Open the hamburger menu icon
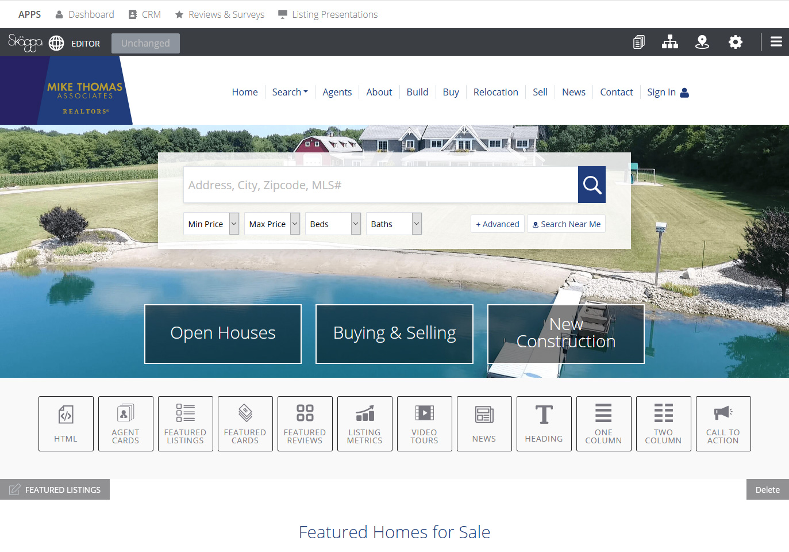This screenshot has width=789, height=552. click(776, 42)
